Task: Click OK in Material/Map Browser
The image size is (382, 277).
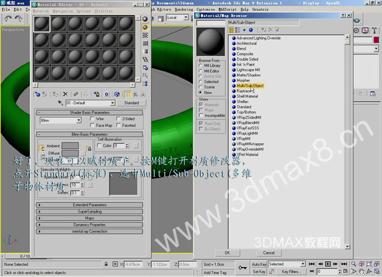Action: click(227, 253)
